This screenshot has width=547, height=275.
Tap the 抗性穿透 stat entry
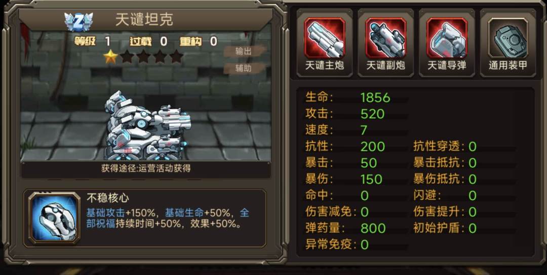click(x=445, y=147)
